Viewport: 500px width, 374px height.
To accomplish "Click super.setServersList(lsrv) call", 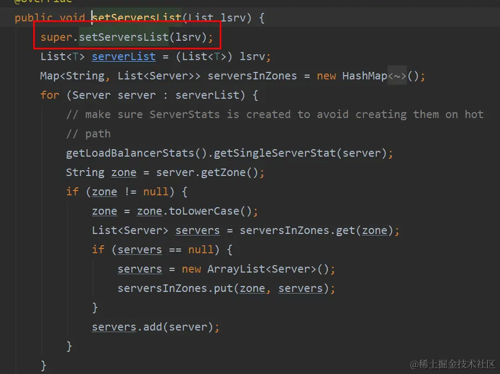I will pos(126,37).
